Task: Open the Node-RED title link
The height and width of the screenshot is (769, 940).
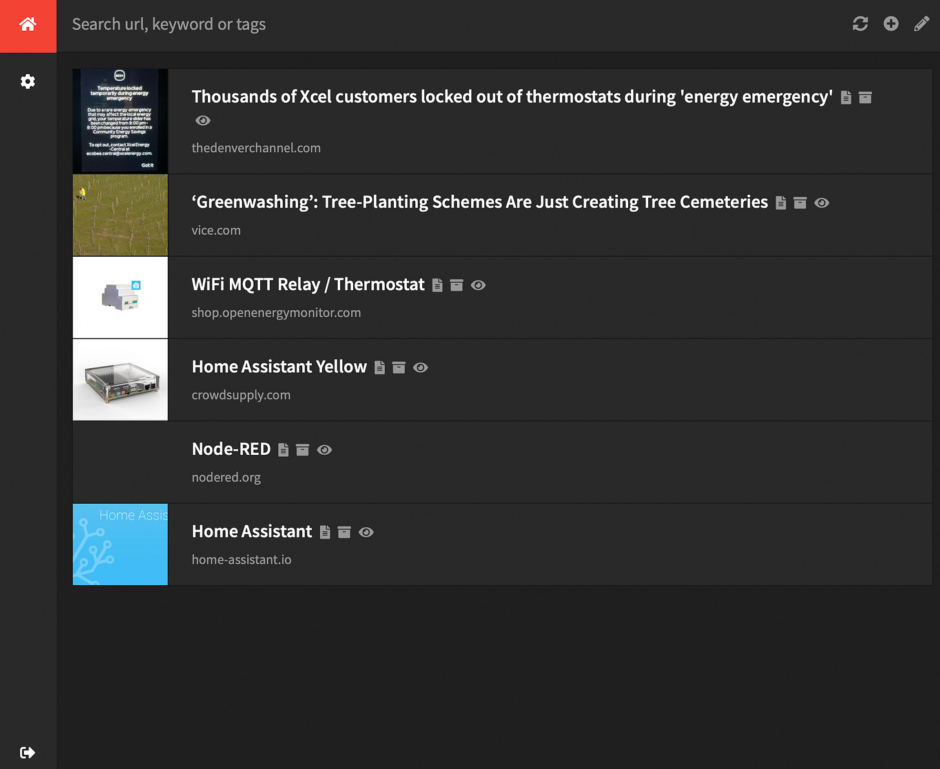Action: point(231,449)
